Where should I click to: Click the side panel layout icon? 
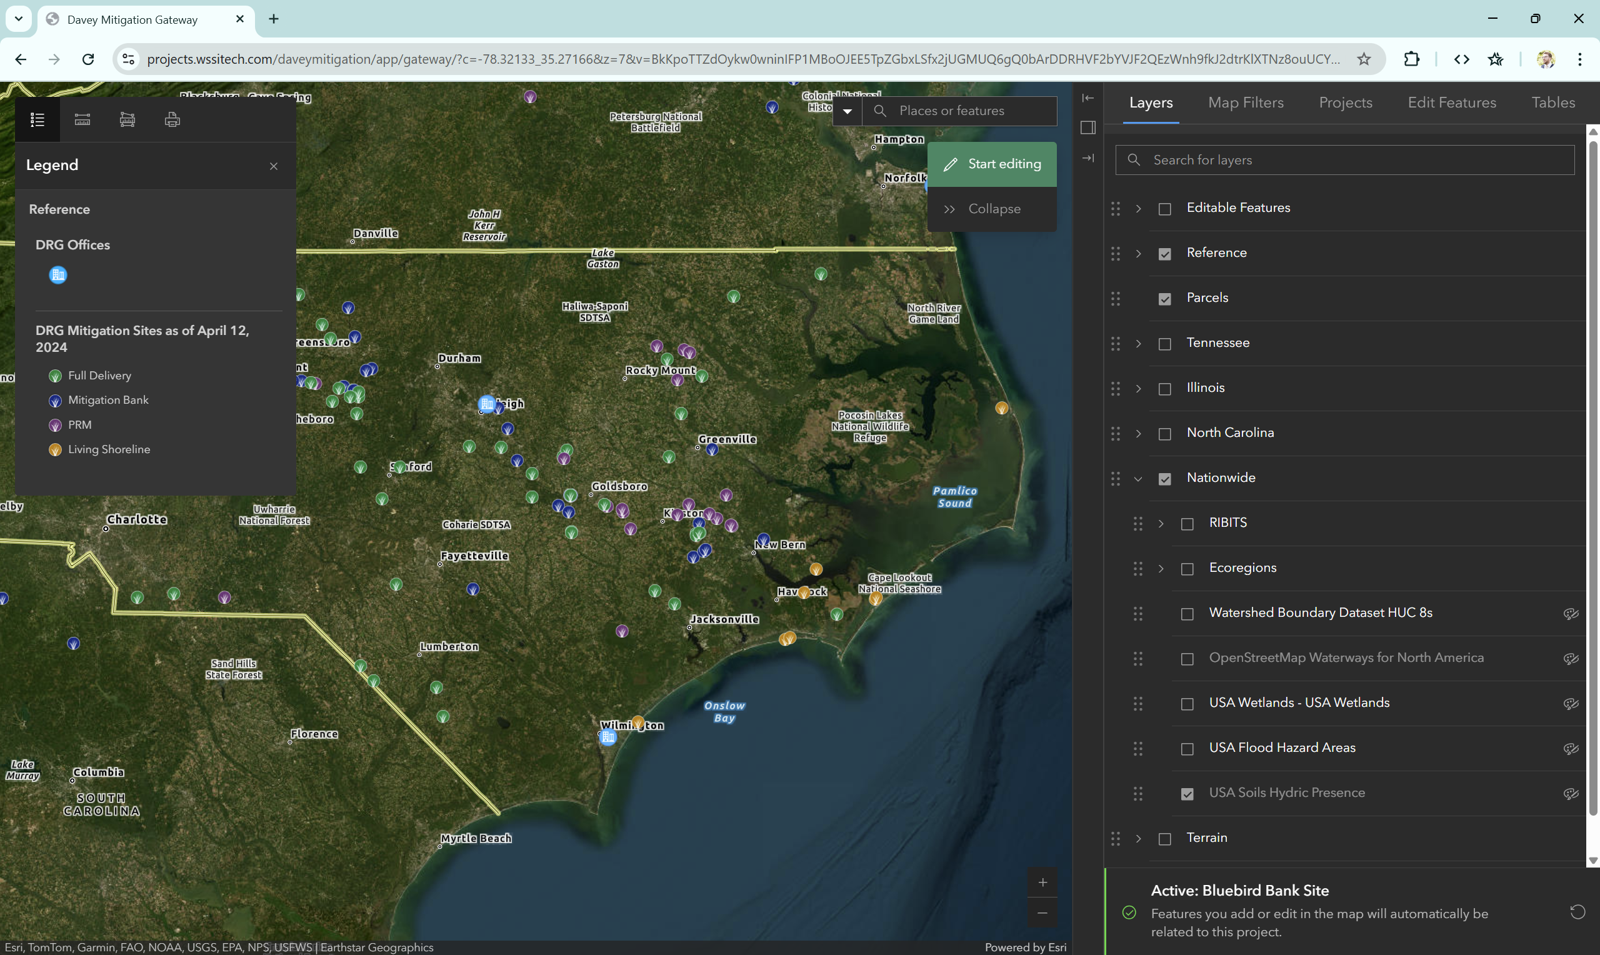[x=1088, y=127]
